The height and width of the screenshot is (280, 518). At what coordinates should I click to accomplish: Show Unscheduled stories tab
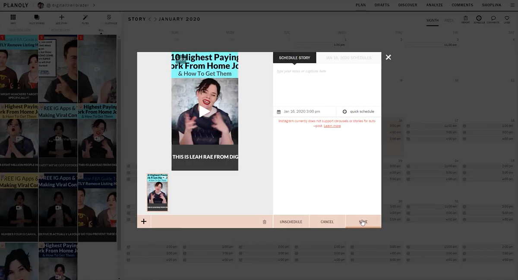coord(19,30)
